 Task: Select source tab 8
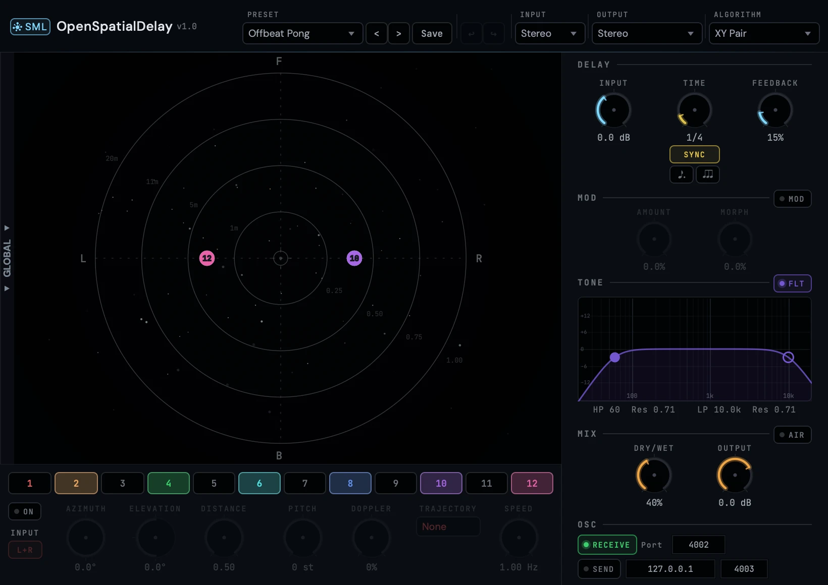(x=350, y=483)
